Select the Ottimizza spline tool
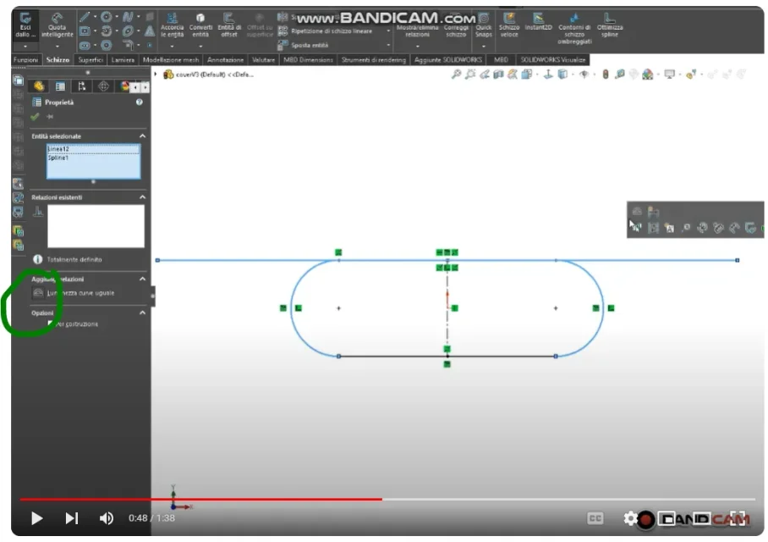 click(609, 23)
